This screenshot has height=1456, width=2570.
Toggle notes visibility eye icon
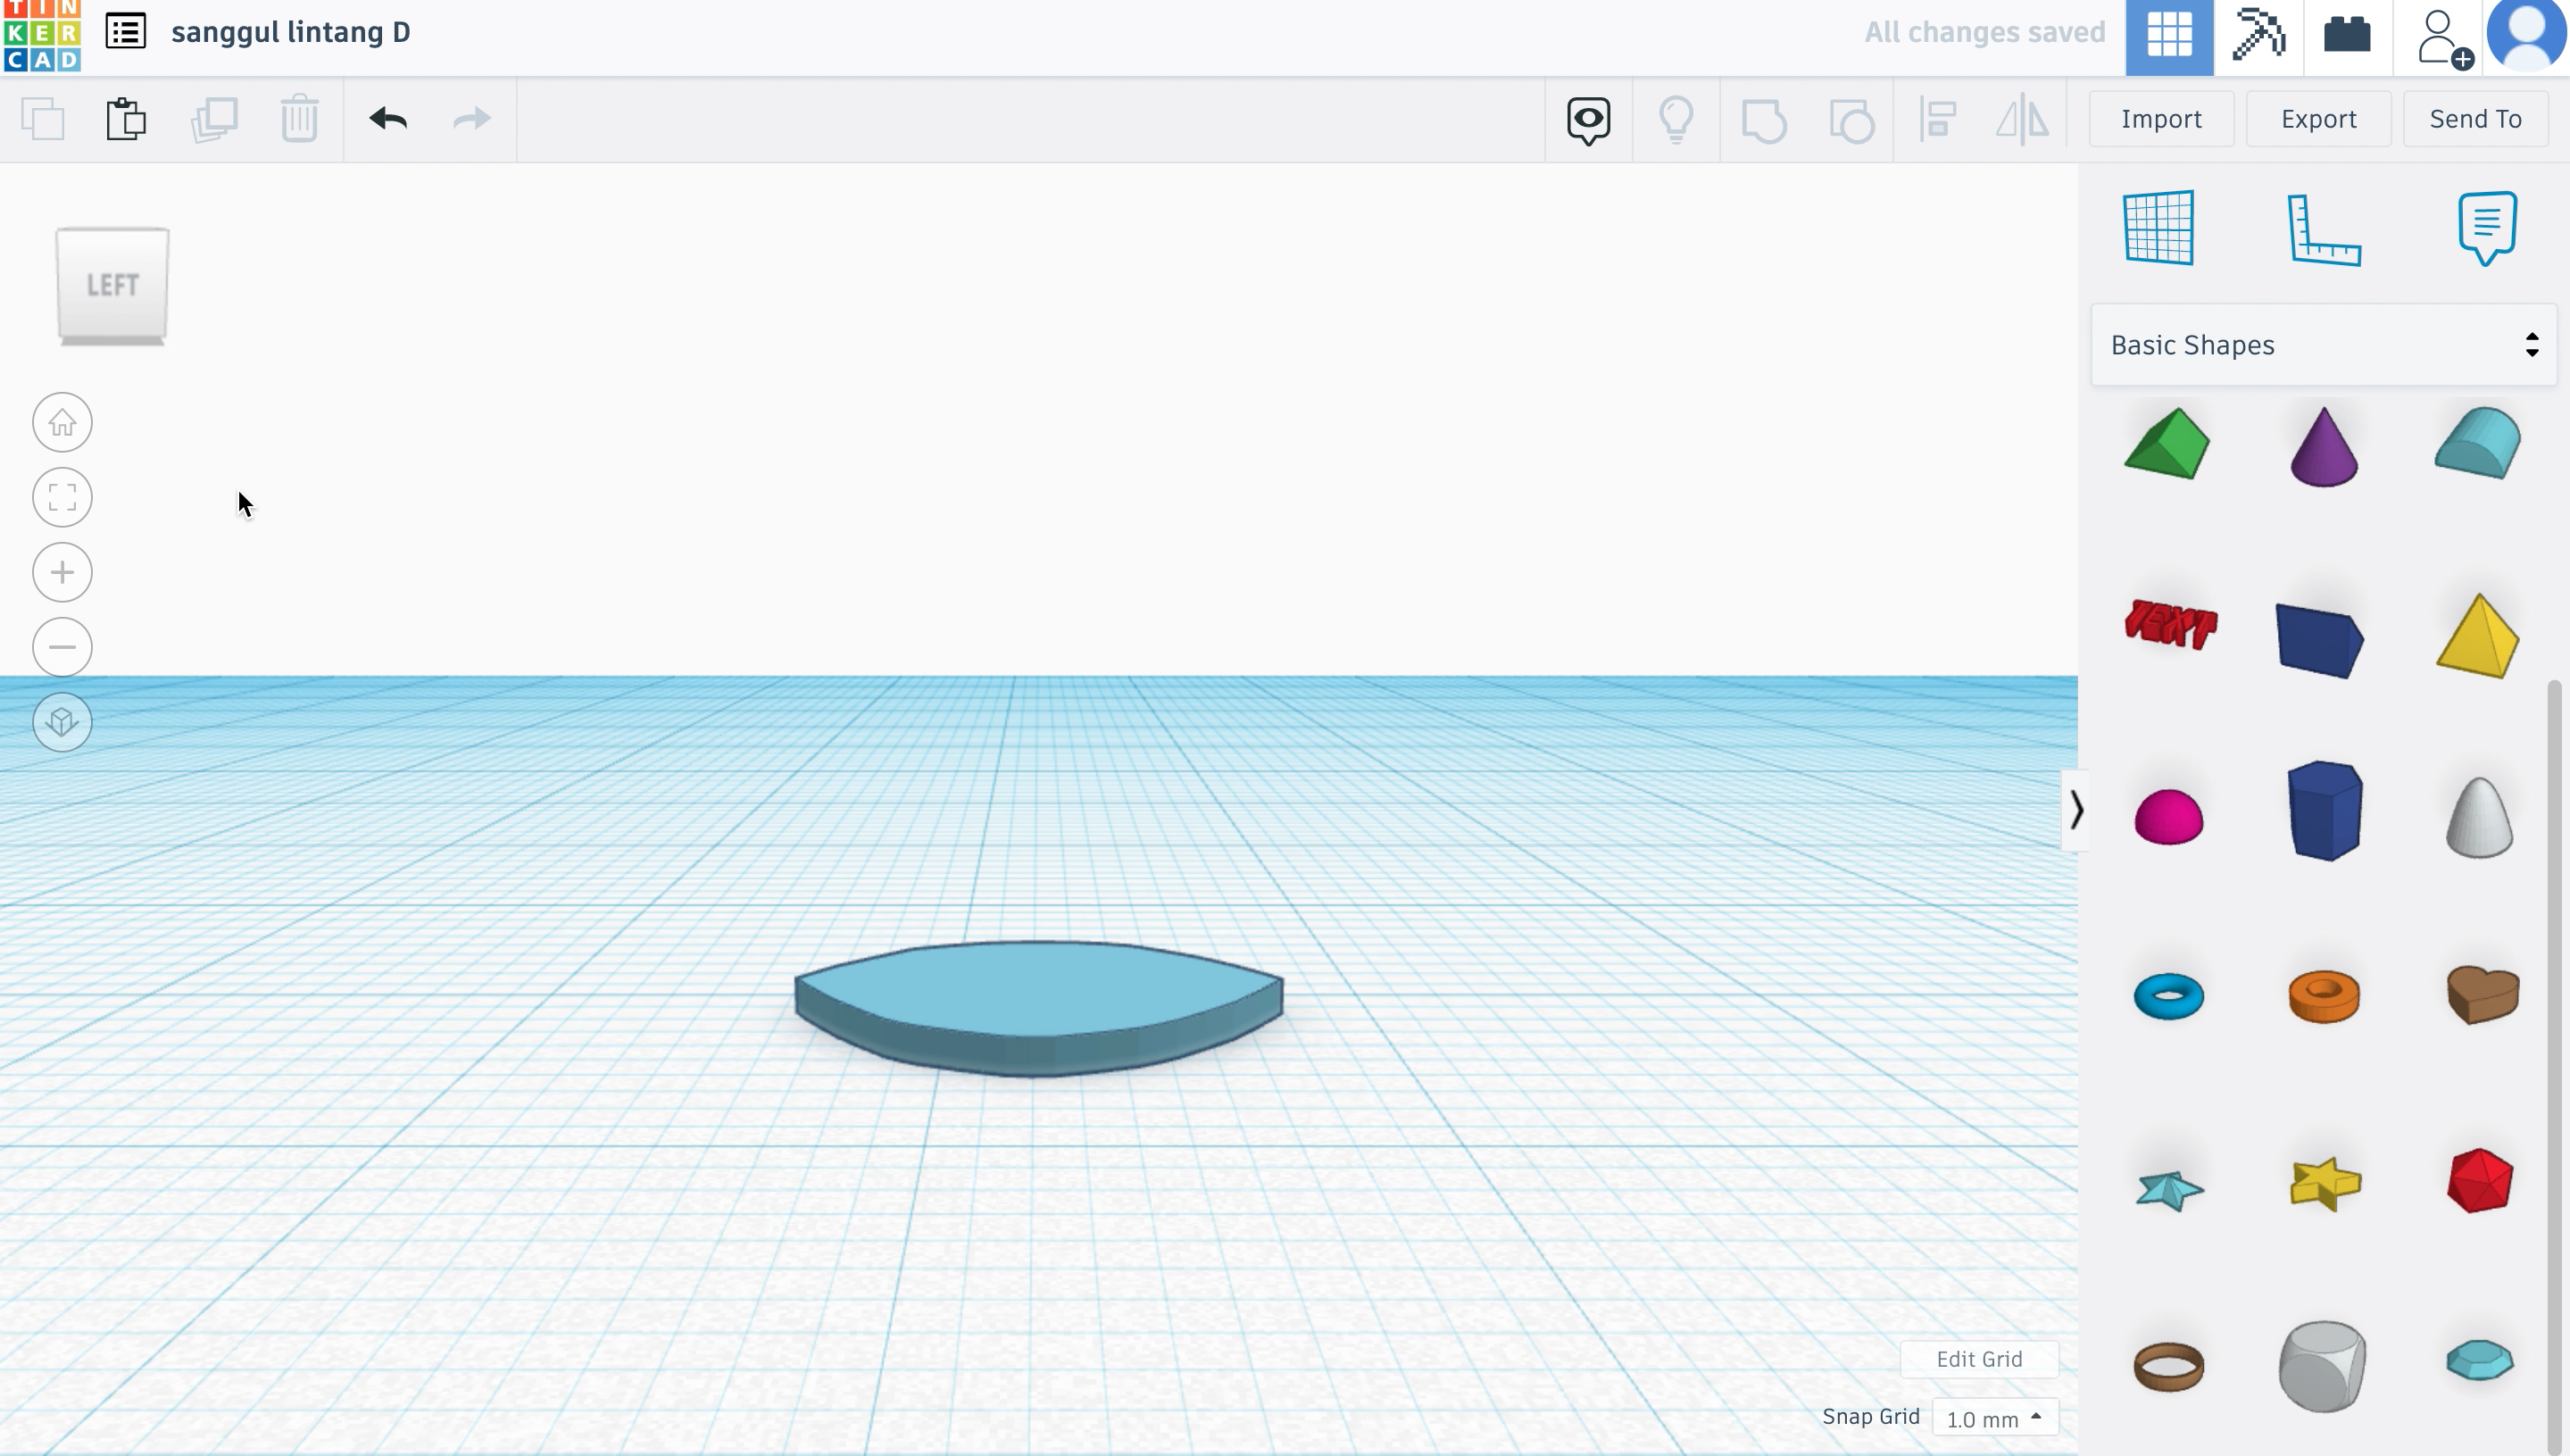[1588, 120]
